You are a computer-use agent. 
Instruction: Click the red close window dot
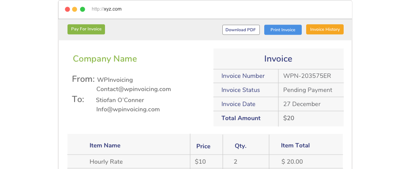67,9
